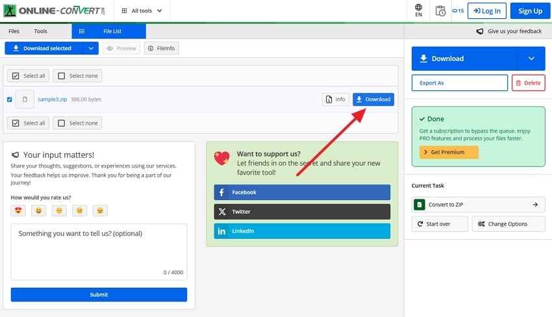Rate with the neutral face emoji
This screenshot has width=552, height=317.
59,210
